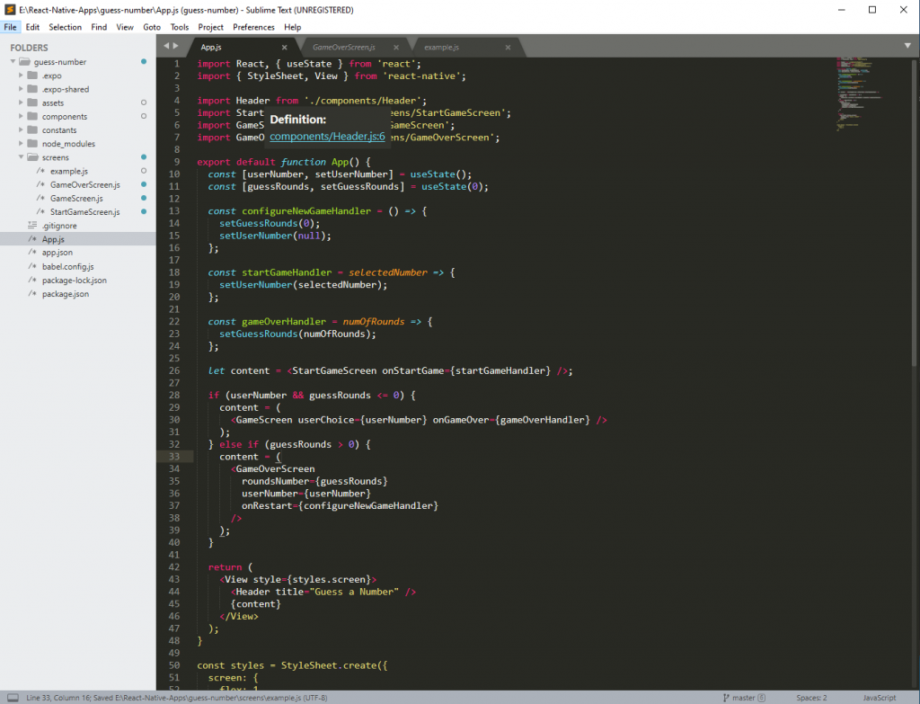The width and height of the screenshot is (920, 704).
Task: Open GameScreen.js from the sidebar
Action: point(76,199)
